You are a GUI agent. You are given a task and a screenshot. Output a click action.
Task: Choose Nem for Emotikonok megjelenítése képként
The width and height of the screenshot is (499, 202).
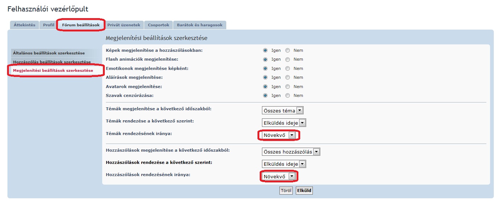click(288, 68)
